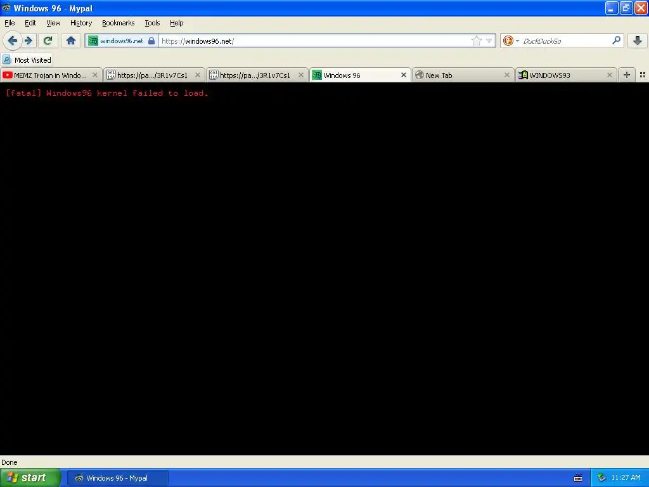Close the MEMZ Trojan tab
649x487 pixels.
95,75
